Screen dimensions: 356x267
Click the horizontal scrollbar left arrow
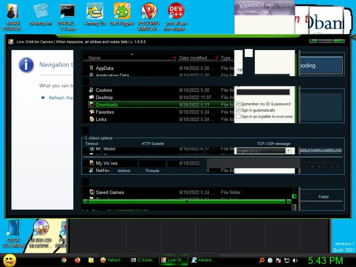[86, 201]
